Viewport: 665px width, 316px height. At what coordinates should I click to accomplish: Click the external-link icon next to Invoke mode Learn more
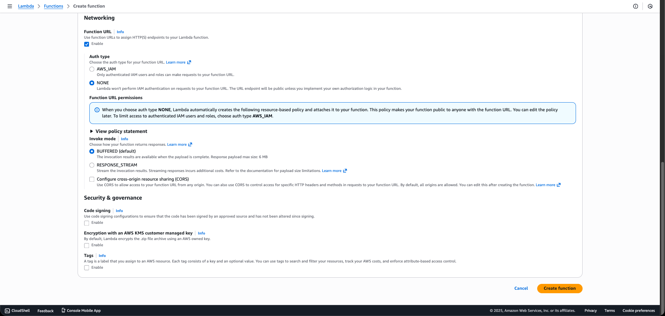[190, 144]
